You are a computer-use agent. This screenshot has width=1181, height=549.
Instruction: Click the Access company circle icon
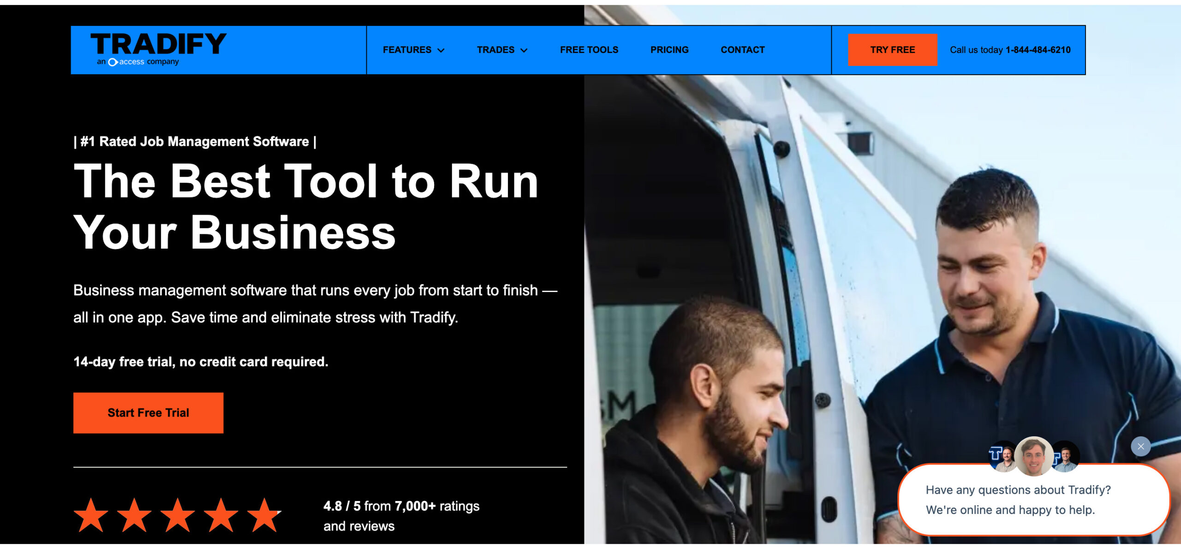tap(113, 62)
